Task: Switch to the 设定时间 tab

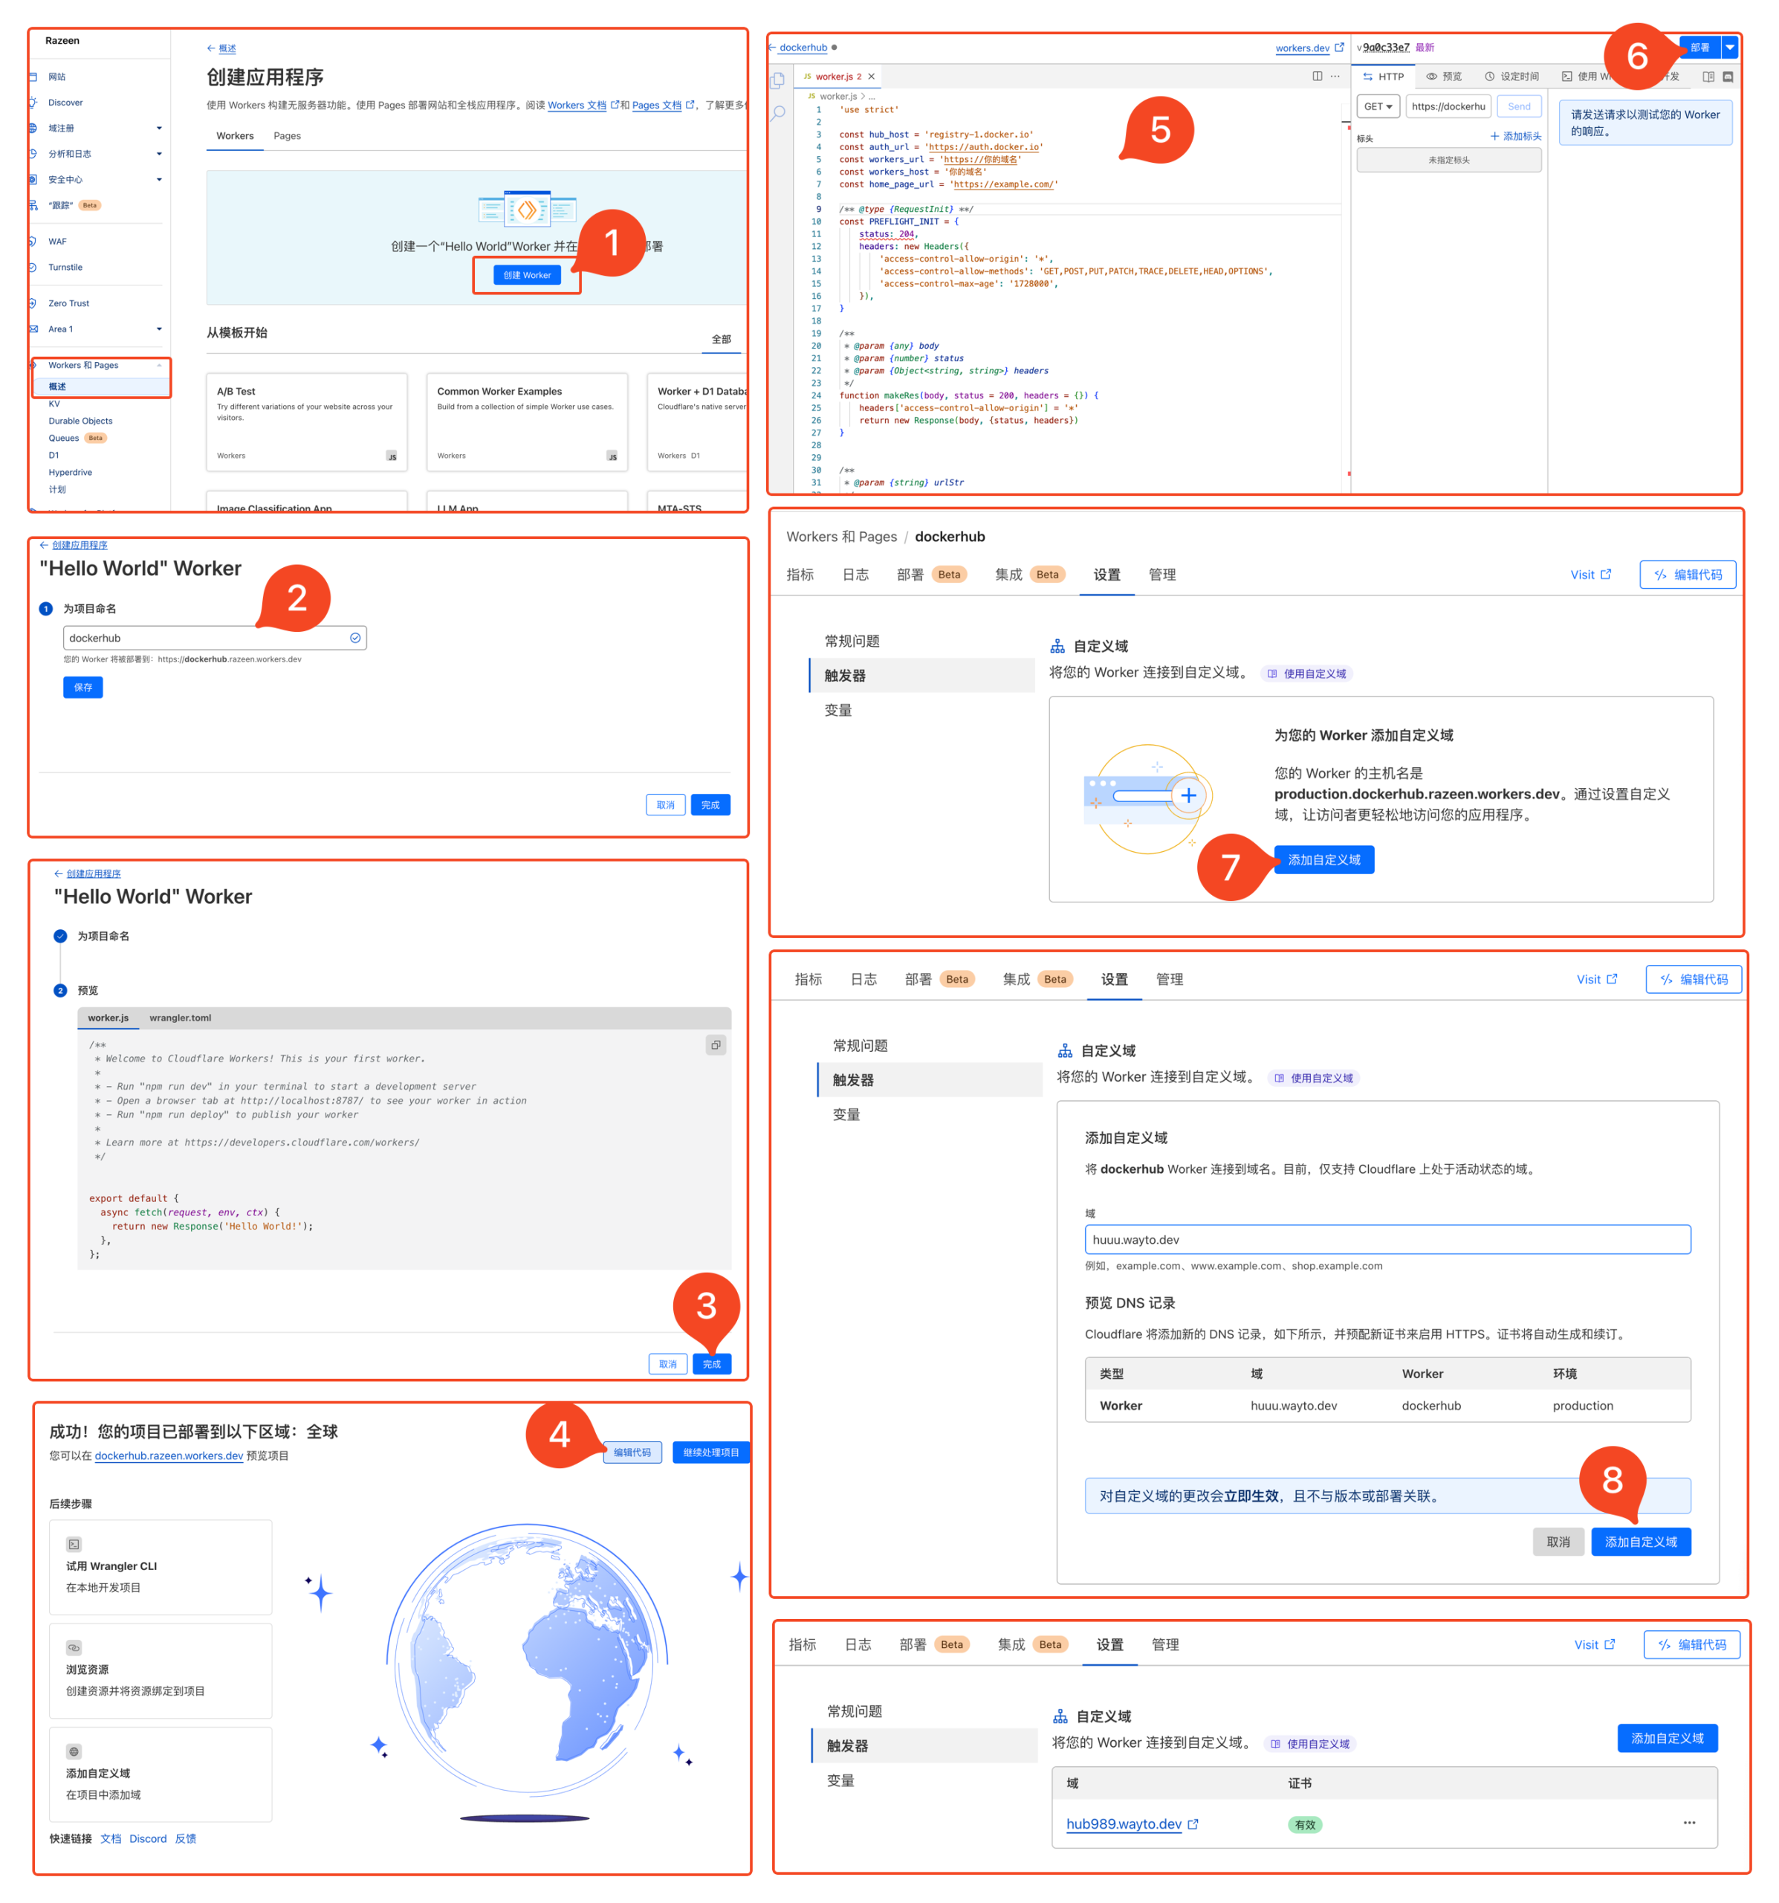Action: (1512, 77)
